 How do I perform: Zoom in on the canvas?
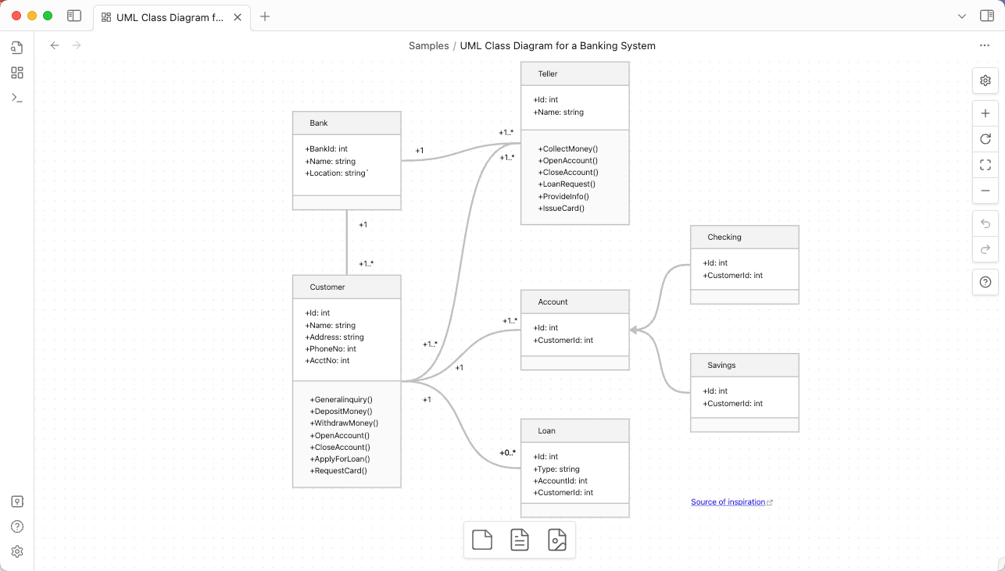pos(985,113)
